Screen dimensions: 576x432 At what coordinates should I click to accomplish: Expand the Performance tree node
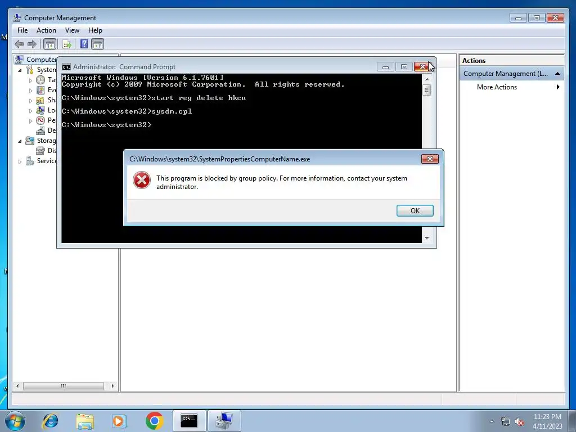(30, 120)
